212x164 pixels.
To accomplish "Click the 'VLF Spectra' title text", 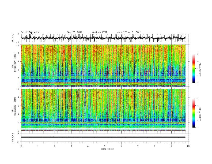I will [x=30, y=32].
